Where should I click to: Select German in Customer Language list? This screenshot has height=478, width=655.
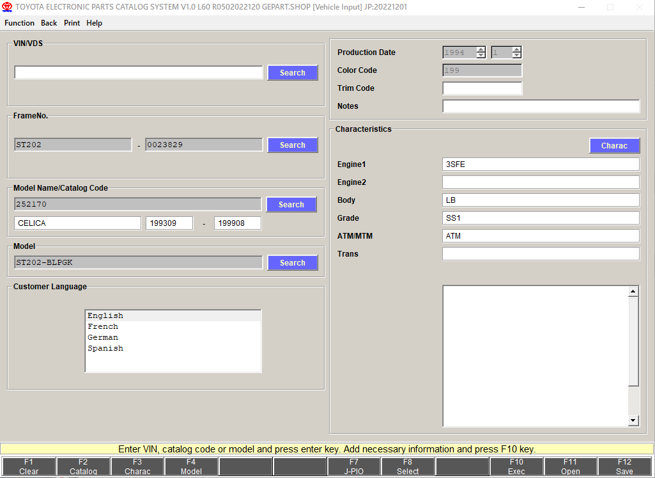coord(173,337)
